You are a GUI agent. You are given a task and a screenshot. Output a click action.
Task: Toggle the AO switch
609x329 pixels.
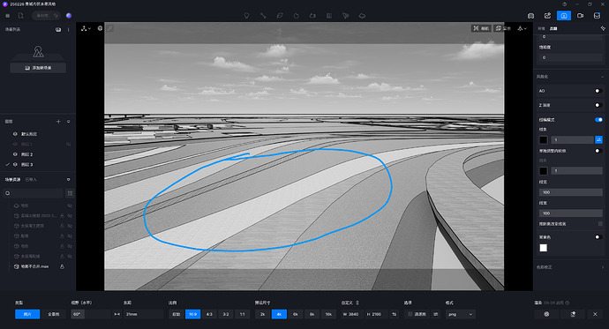tap(598, 91)
